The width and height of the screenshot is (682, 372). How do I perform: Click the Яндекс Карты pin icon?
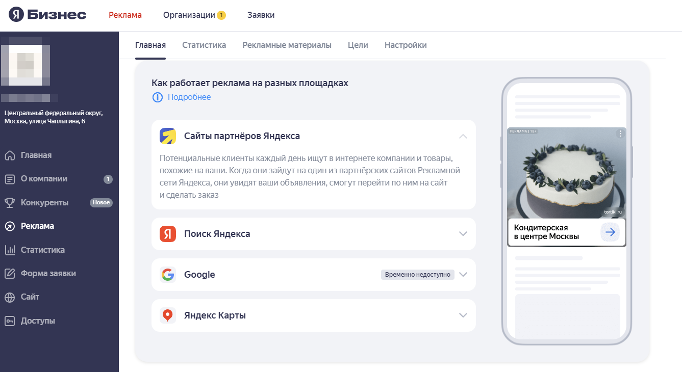[x=168, y=315]
